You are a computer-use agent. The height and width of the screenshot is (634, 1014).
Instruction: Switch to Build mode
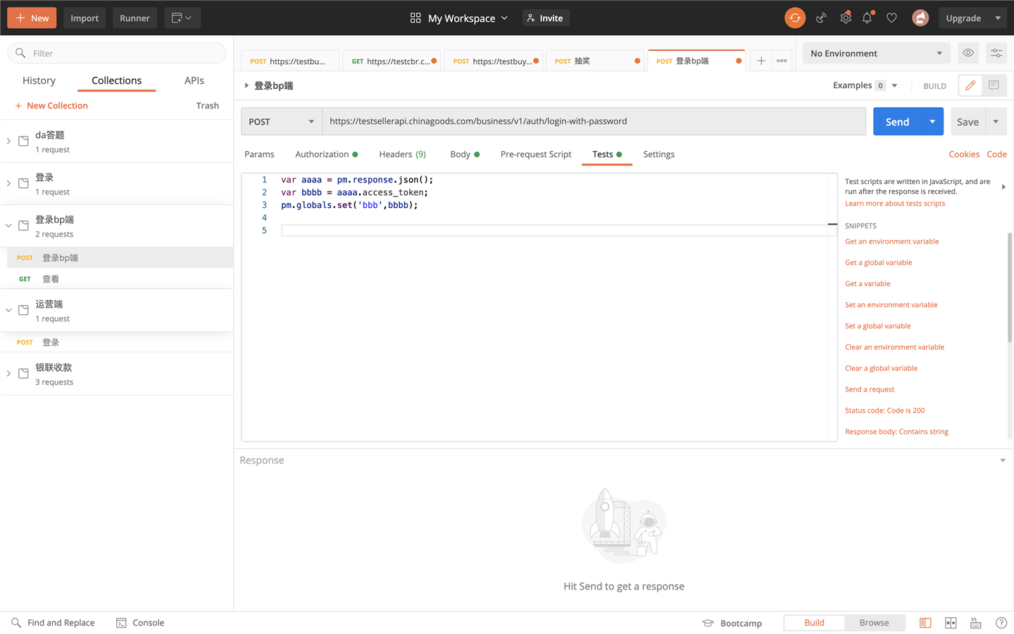pyautogui.click(x=814, y=623)
